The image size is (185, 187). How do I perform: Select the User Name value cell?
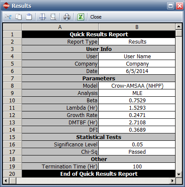click(x=137, y=56)
